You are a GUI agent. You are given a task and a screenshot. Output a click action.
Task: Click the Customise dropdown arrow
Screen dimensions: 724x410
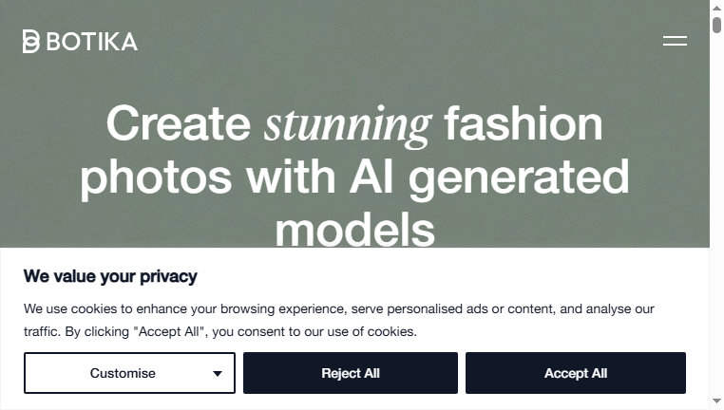(217, 374)
